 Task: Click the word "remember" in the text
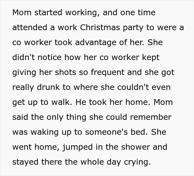tap(151, 117)
